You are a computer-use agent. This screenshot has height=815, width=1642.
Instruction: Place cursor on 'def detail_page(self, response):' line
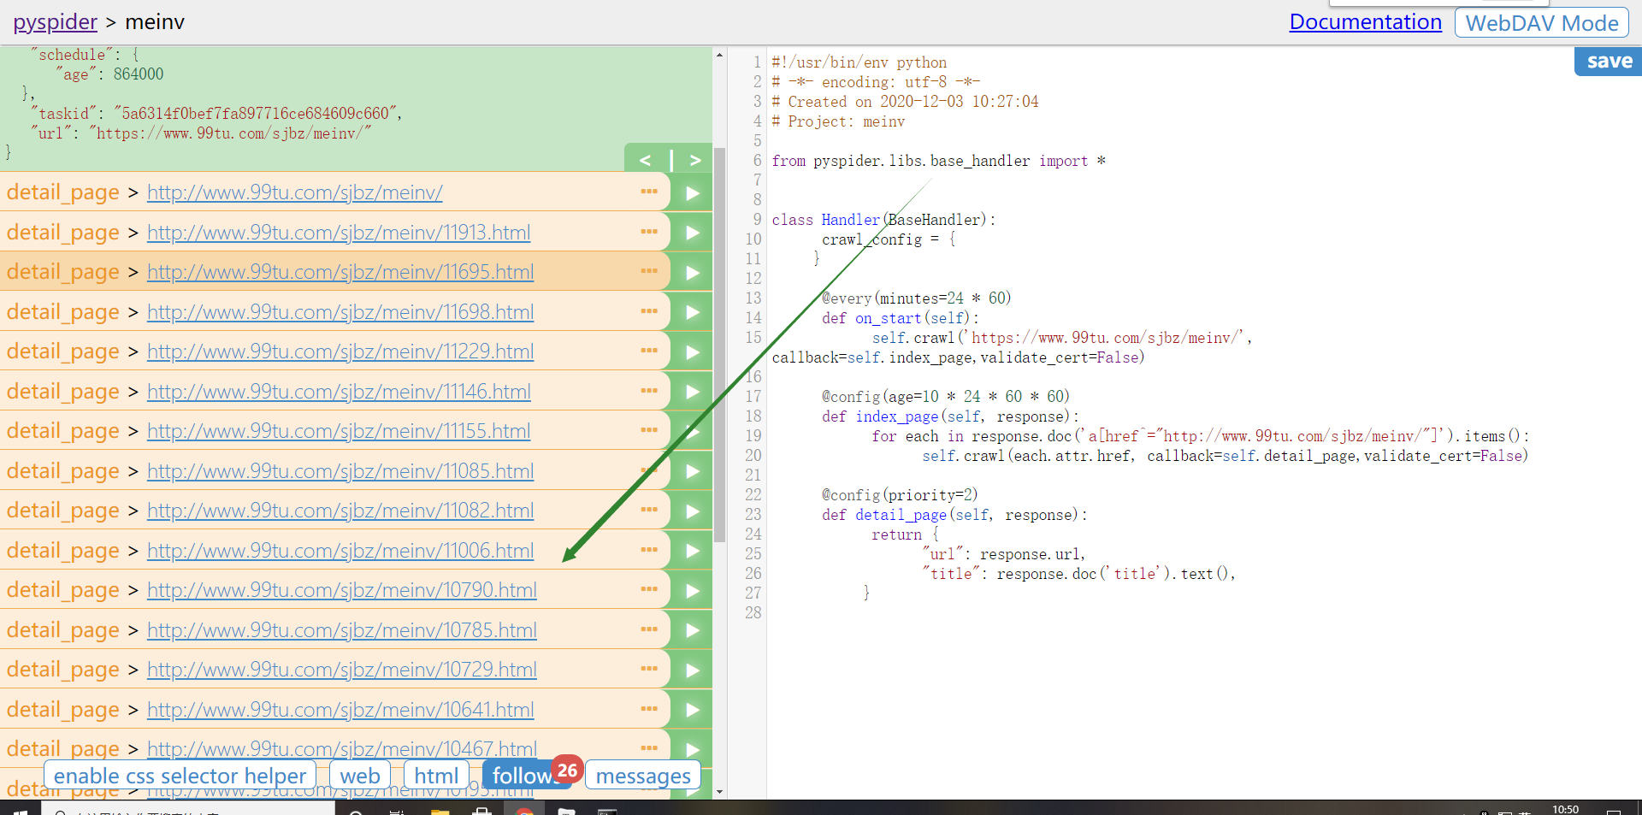point(954,515)
